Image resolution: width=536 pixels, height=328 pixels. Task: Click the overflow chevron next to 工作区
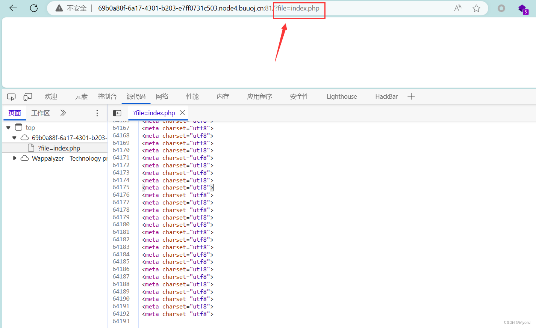tap(63, 113)
